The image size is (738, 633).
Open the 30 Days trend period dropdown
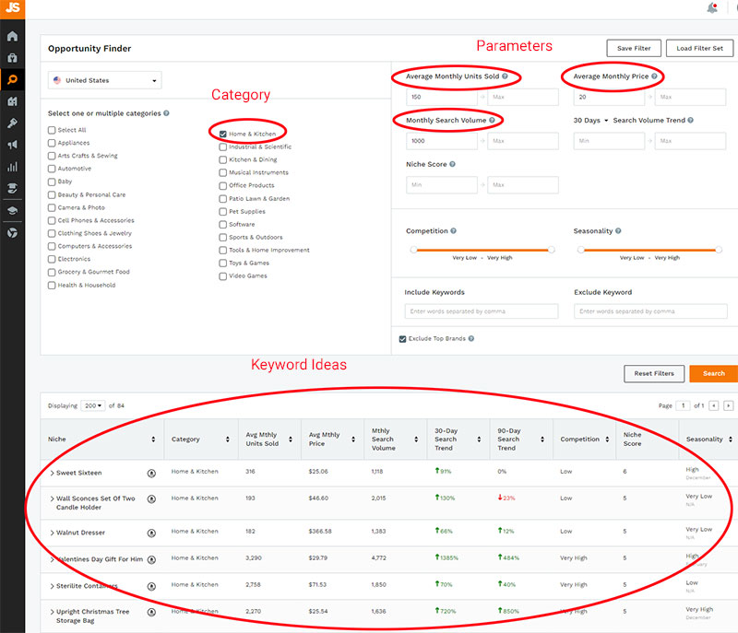coord(590,121)
